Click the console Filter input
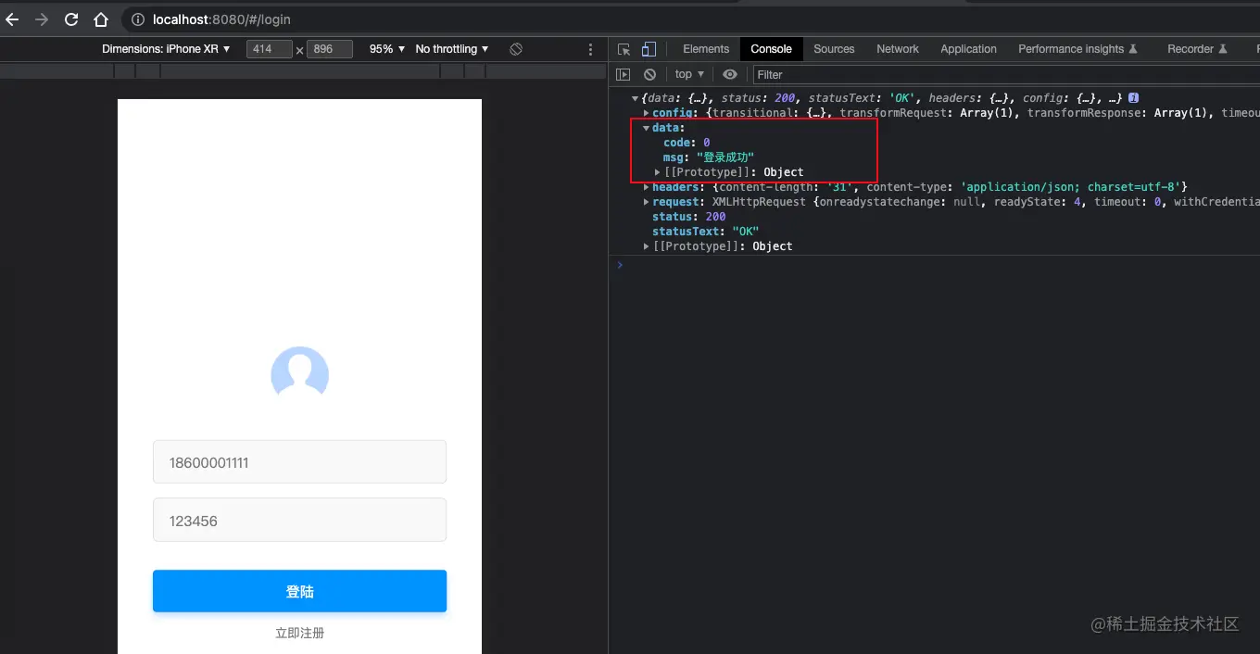The image size is (1260, 654). pyautogui.click(x=1006, y=74)
